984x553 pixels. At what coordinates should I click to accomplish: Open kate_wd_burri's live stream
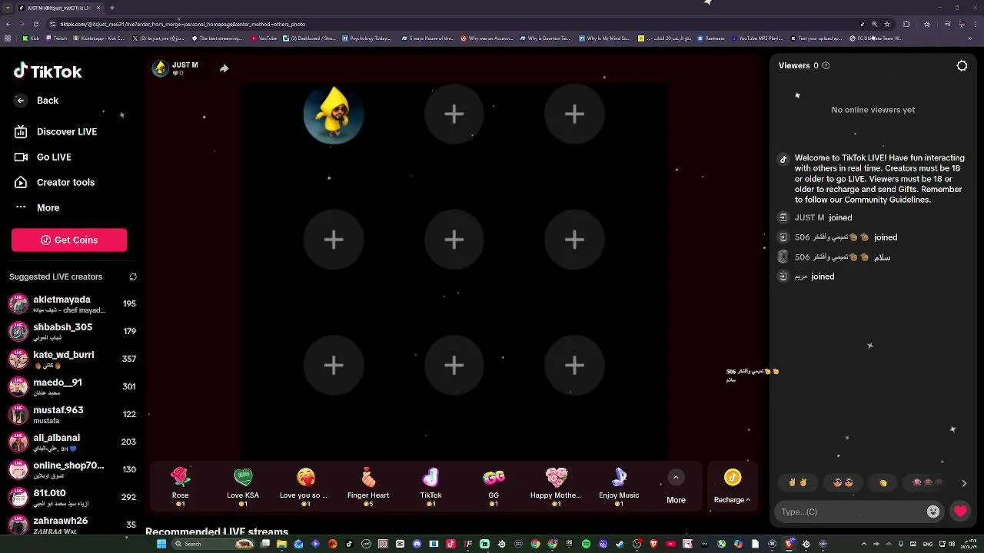click(72, 359)
